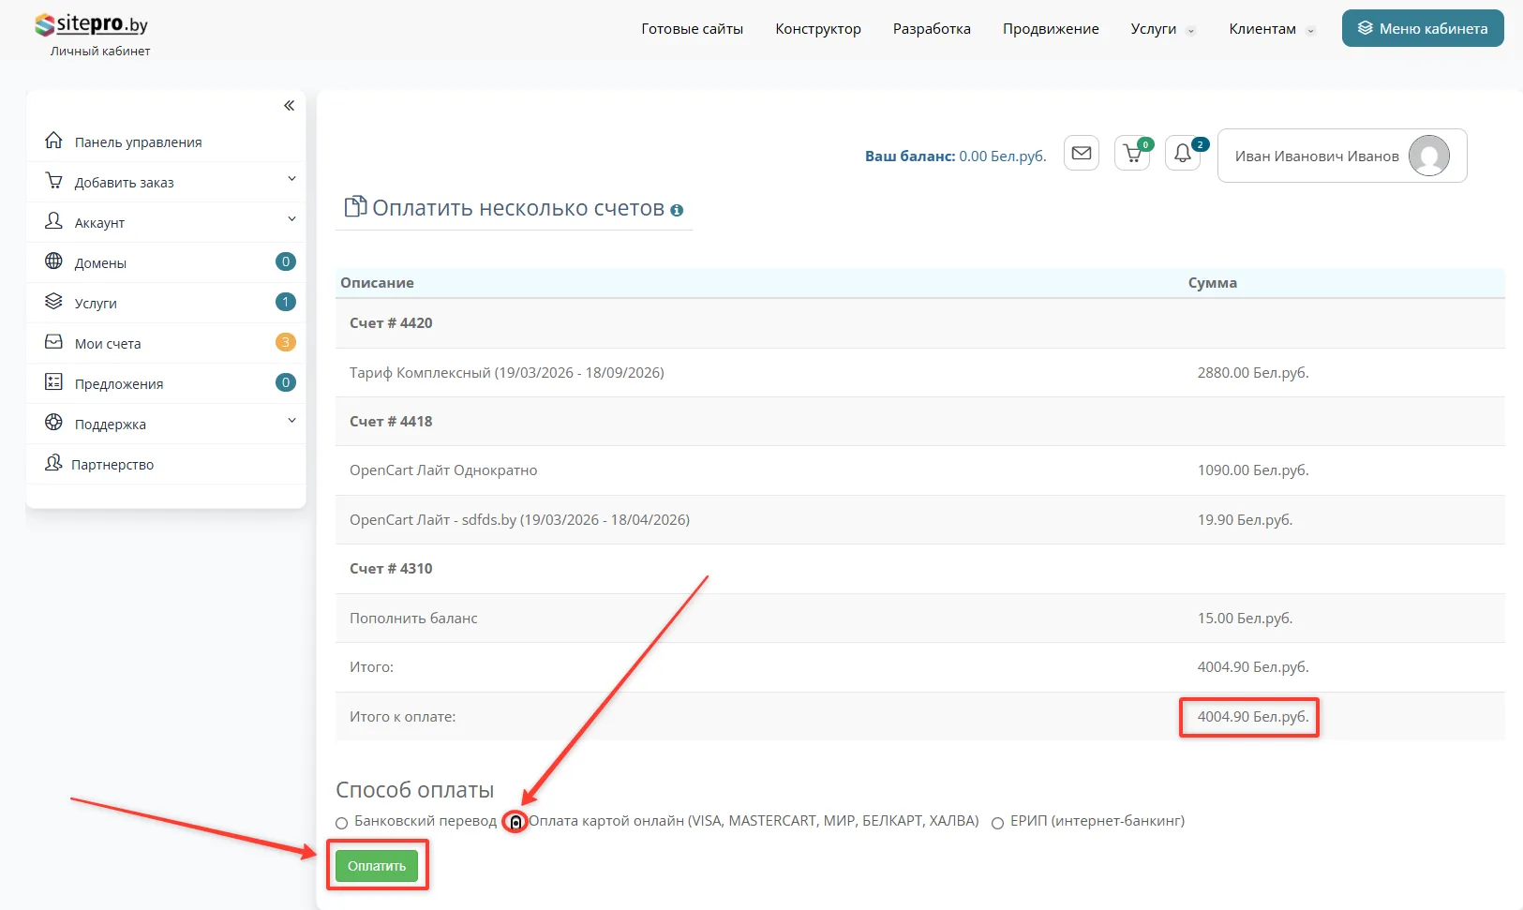Select ЕРИП интернет-банкинг payment option

tap(998, 823)
